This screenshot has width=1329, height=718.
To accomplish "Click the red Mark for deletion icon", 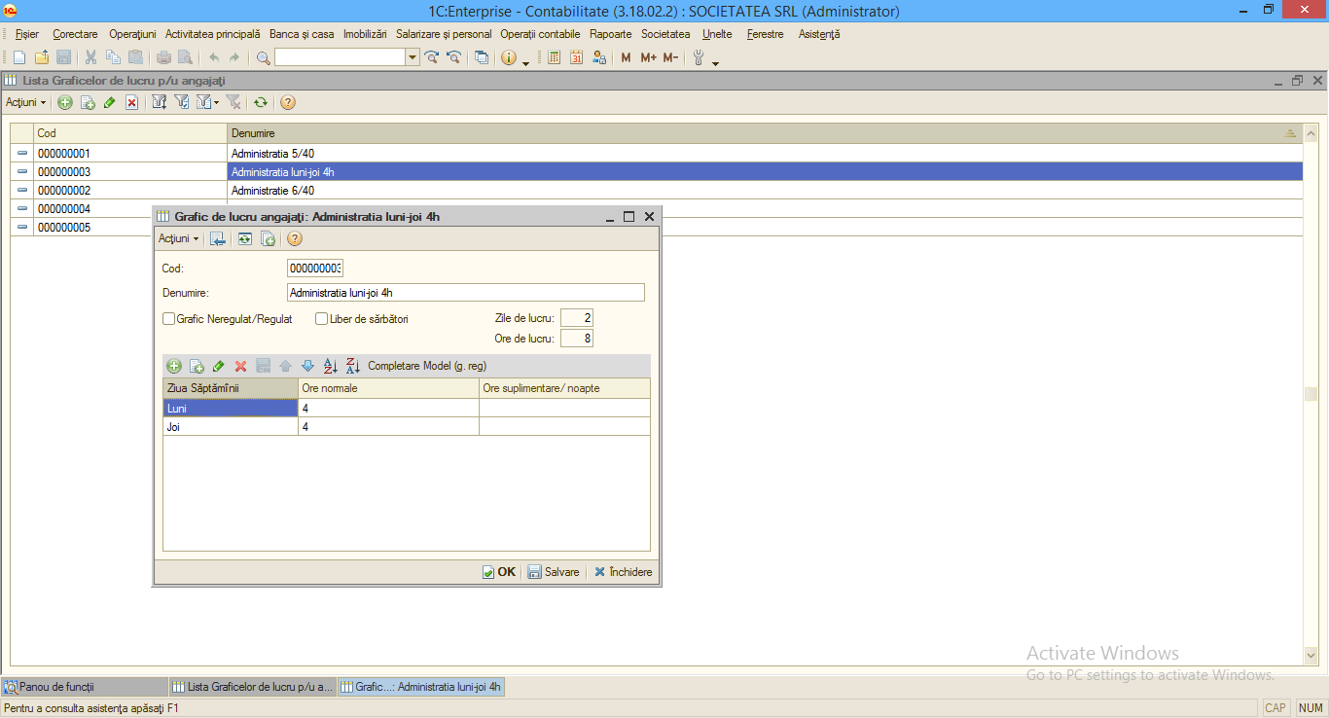I will click(131, 102).
